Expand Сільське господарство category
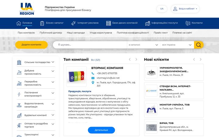219x137 pixels. coord(53,62)
